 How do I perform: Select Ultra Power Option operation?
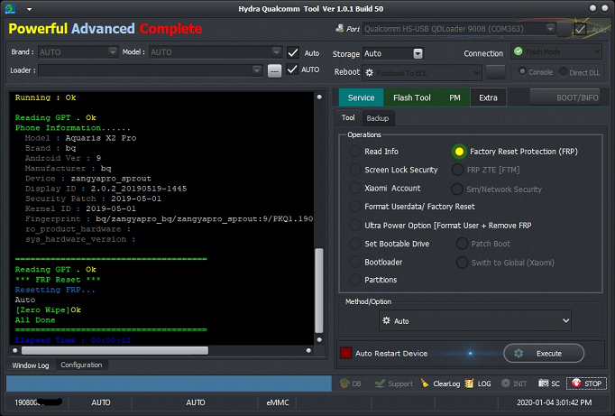(x=355, y=226)
